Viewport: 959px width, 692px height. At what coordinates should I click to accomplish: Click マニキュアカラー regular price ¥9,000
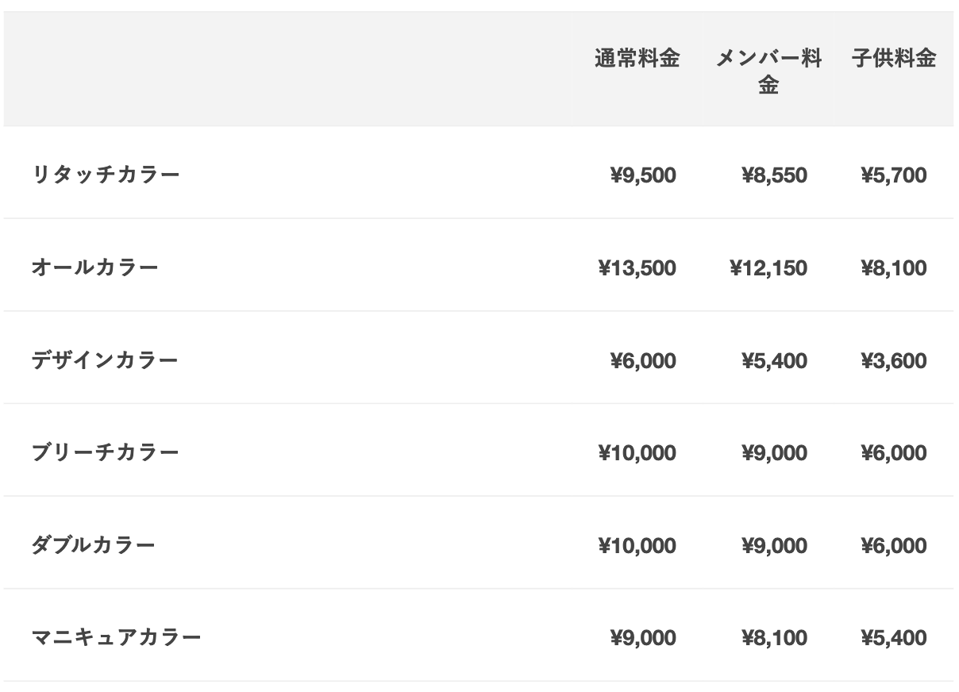tap(643, 638)
